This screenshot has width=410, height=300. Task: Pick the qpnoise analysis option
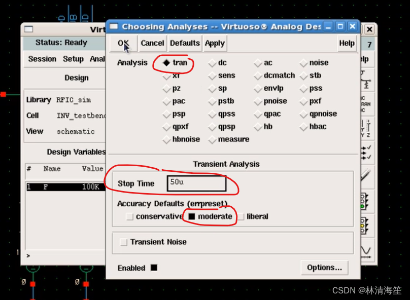303,114
